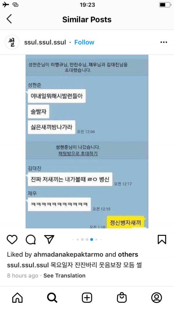
Task: Tap See Translation under the caption
Action: 64,275
